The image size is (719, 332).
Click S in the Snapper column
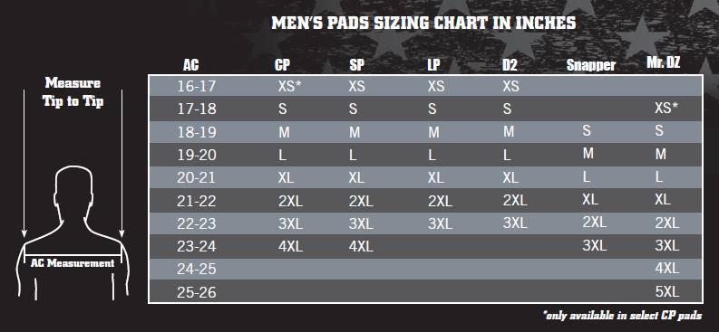587,130
